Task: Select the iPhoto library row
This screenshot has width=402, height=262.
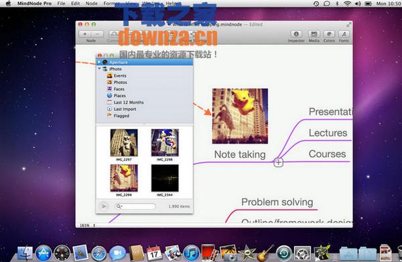Action: click(144, 69)
